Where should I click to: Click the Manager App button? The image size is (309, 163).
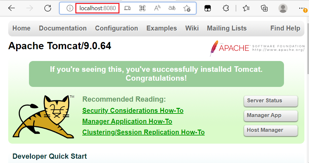[270, 116]
